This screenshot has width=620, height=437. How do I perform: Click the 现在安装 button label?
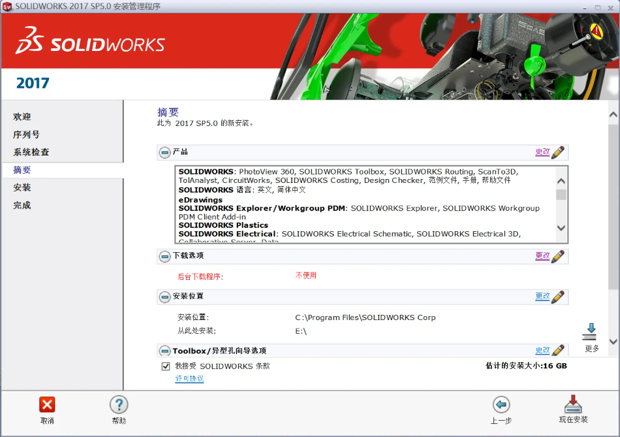click(574, 419)
